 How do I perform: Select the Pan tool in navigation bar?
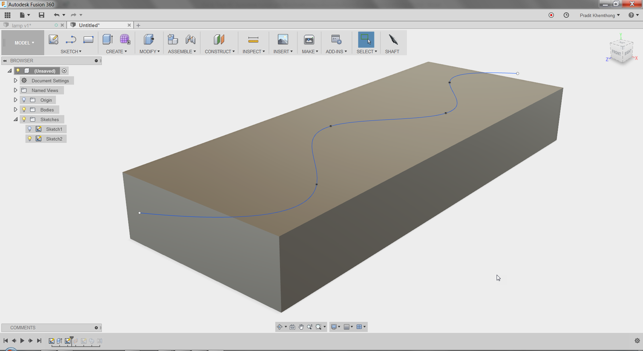click(301, 327)
